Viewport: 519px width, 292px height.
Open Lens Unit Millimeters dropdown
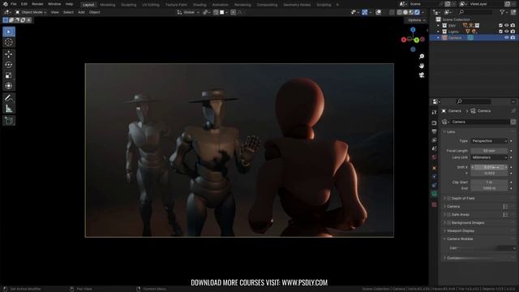(x=489, y=157)
